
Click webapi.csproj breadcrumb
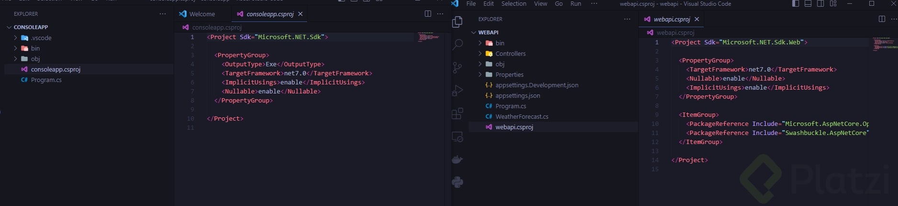675,32
